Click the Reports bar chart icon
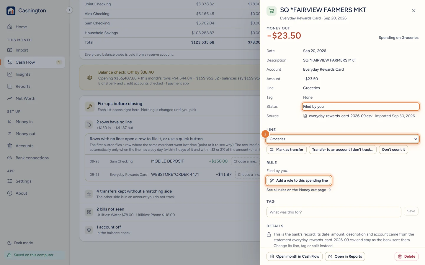Viewport: 425px width, 265px height. click(x=10, y=86)
